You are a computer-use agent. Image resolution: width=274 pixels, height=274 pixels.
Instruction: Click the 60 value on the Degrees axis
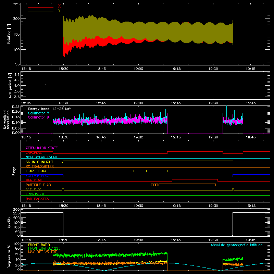17,254
